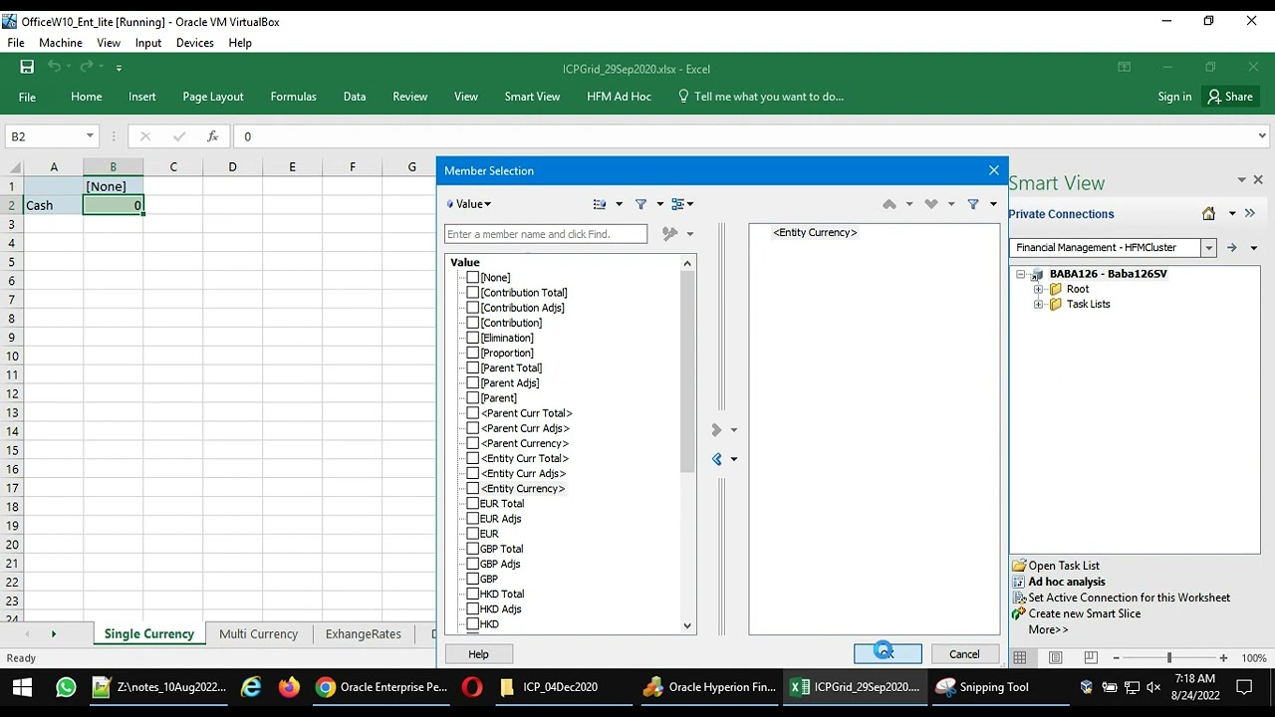Click the move-up arrow icon
This screenshot has width=1275, height=717.
click(890, 204)
